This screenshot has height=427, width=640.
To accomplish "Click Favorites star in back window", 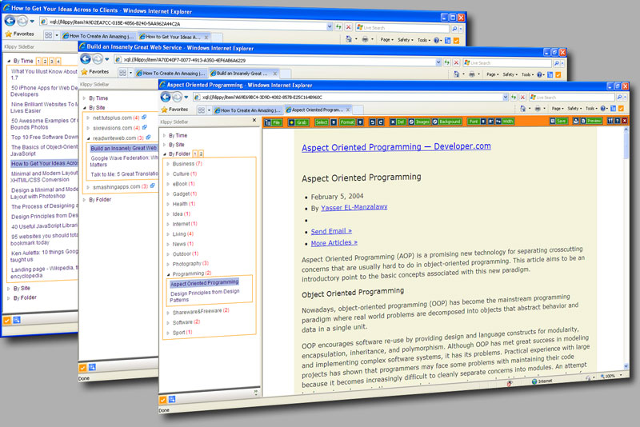I will tap(9, 34).
